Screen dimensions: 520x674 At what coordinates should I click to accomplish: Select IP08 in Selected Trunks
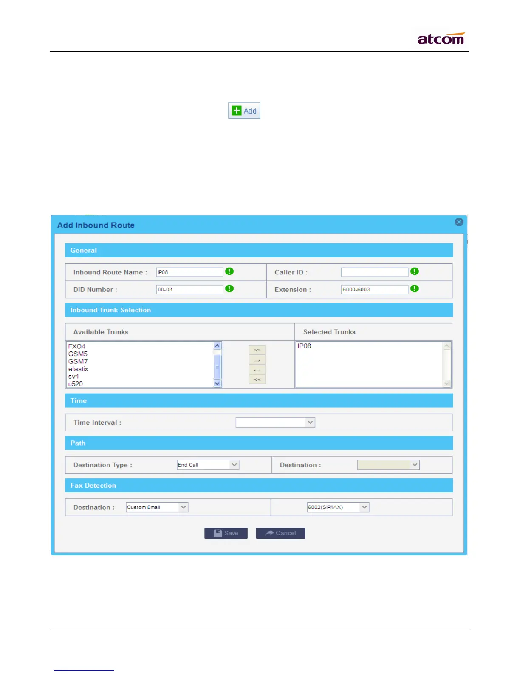[304, 346]
